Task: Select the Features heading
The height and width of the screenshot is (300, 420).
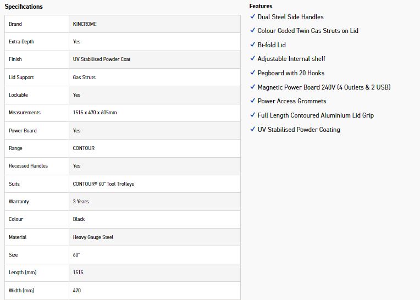Action: [x=261, y=6]
